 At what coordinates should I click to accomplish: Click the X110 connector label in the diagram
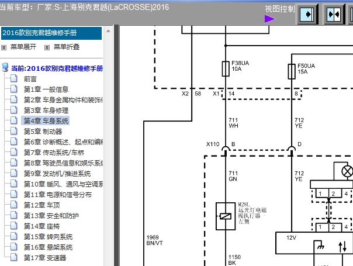click(213, 144)
